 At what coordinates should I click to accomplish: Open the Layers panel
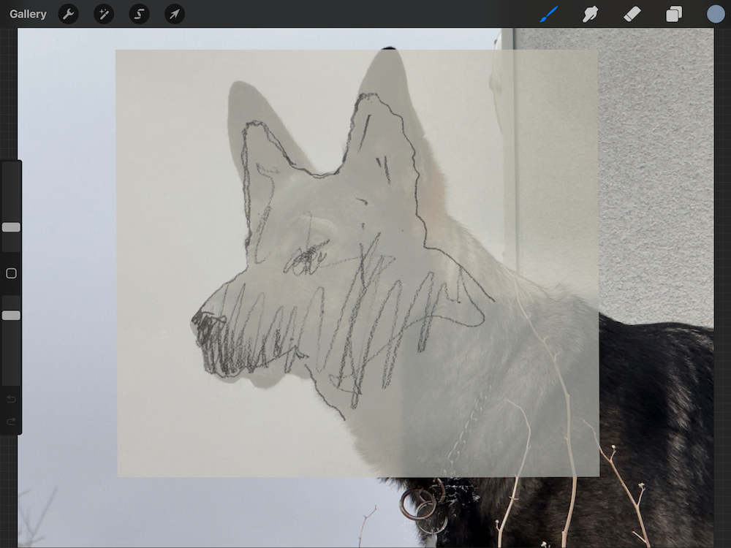tap(674, 14)
